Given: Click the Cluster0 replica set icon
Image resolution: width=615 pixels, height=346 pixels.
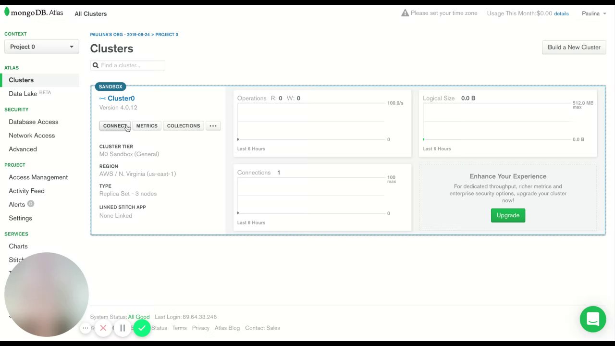Looking at the screenshot, I should (102, 99).
